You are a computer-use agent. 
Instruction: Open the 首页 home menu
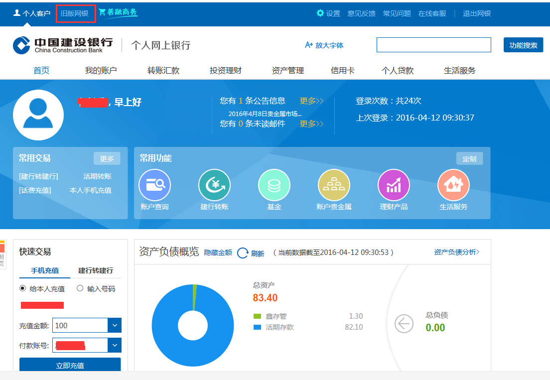coord(41,70)
